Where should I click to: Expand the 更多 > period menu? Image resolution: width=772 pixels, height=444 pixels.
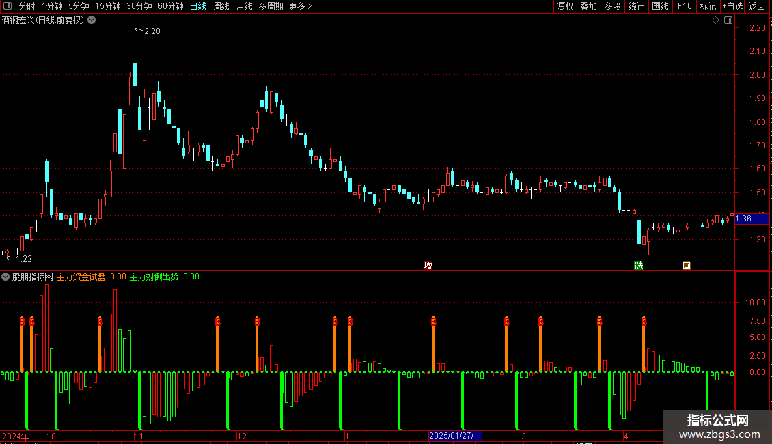(300, 6)
